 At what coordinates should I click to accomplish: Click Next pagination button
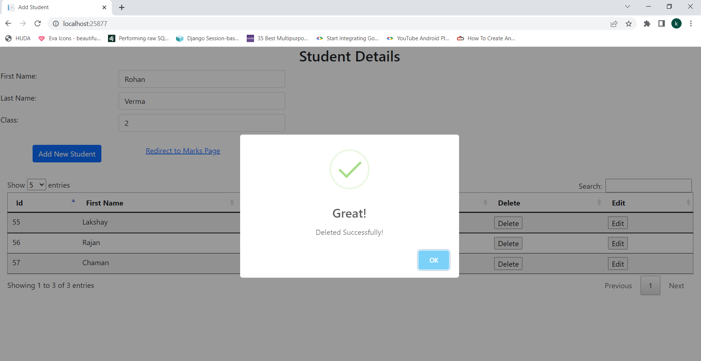[676, 286]
